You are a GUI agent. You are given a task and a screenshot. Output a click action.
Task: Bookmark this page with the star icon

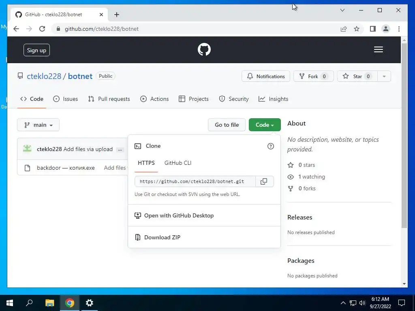(357, 29)
